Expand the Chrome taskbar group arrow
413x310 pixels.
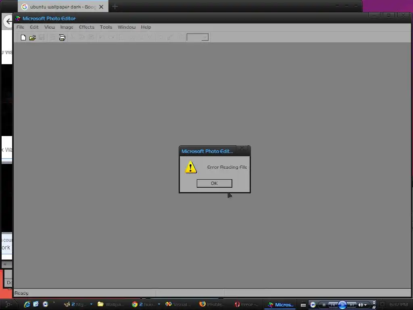coord(159,304)
